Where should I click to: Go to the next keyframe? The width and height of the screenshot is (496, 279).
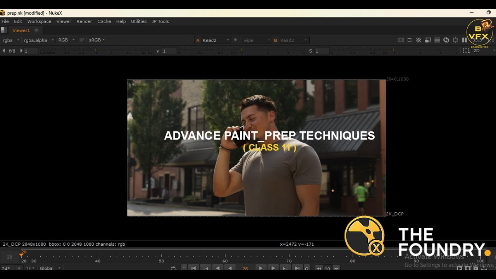285,268
